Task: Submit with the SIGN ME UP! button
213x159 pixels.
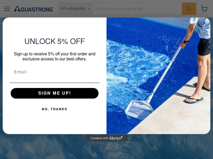Action: pyautogui.click(x=55, y=93)
